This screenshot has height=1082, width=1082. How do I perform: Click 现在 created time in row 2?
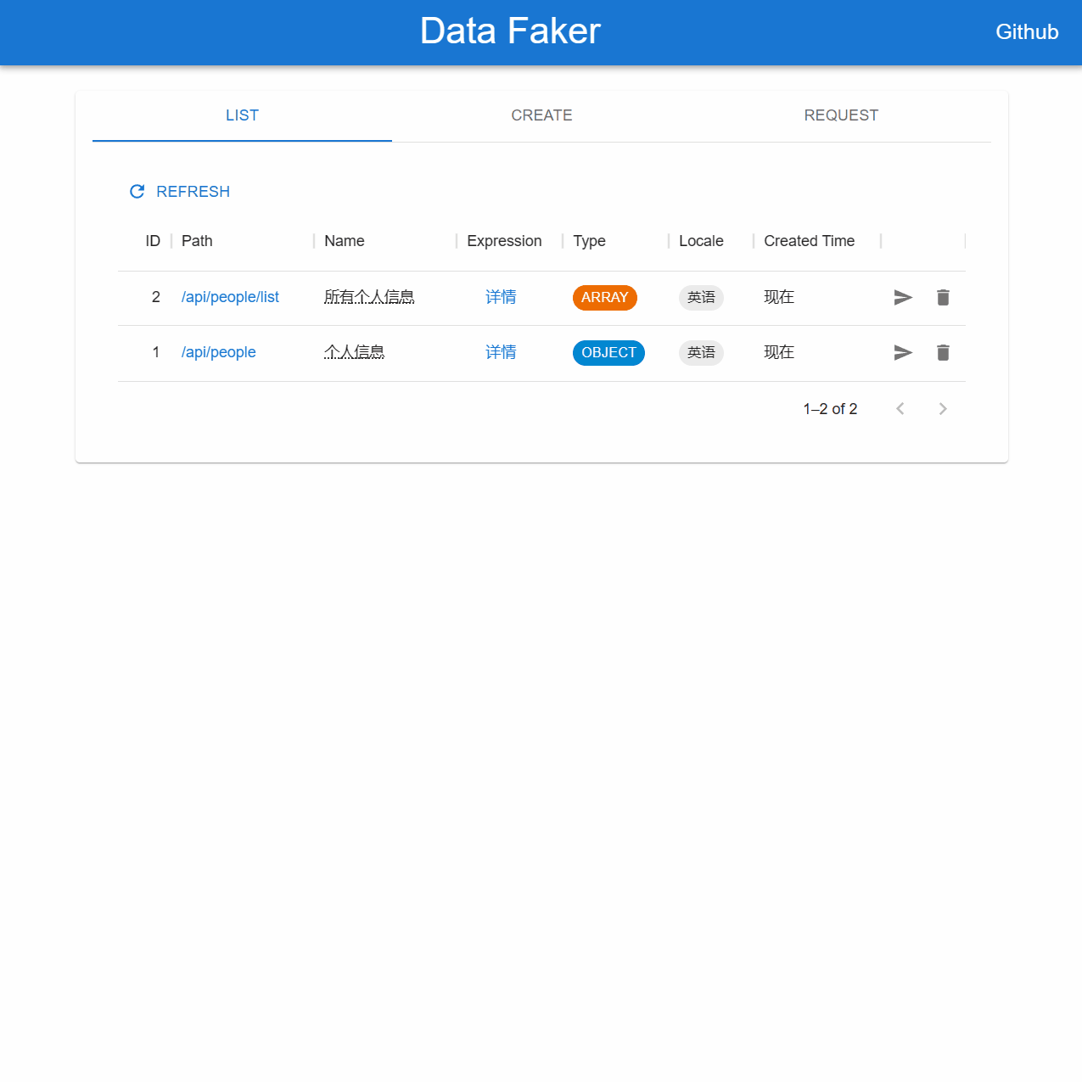click(779, 297)
